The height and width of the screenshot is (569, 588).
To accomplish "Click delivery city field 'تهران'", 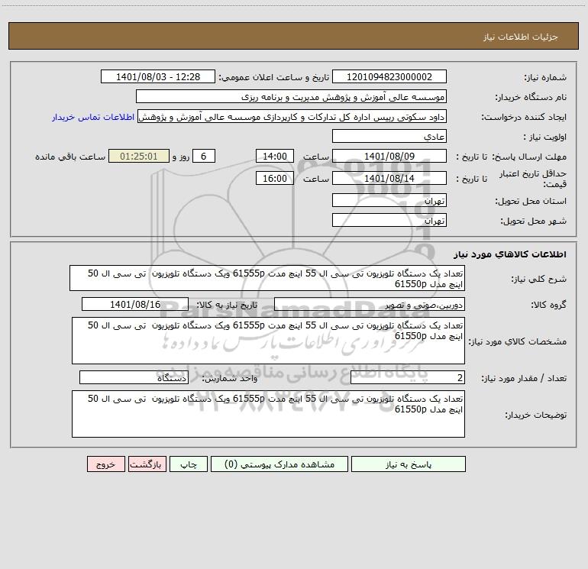I will [x=389, y=220].
